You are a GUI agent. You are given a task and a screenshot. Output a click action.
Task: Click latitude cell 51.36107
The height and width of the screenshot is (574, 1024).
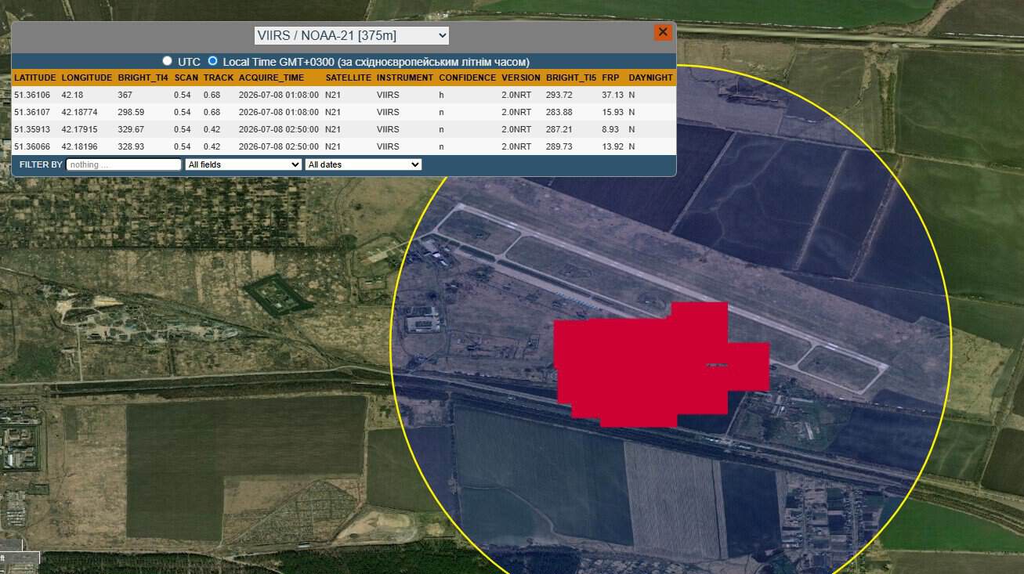coord(32,112)
